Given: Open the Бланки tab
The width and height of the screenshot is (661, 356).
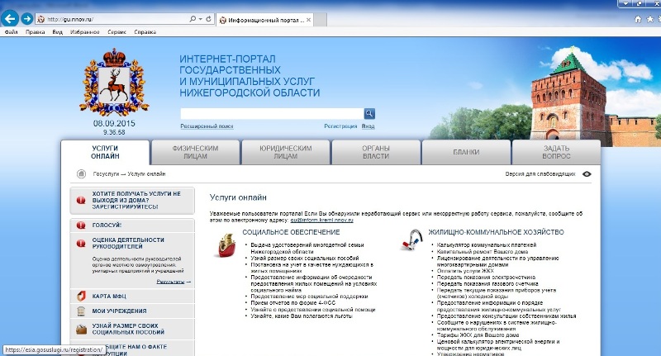Looking at the screenshot, I should coord(466,152).
